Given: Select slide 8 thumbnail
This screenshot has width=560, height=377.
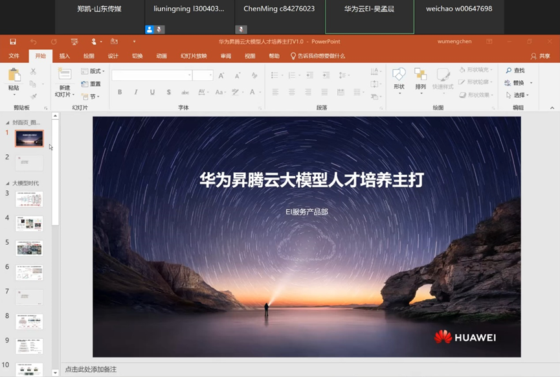Looking at the screenshot, I should point(29,321).
